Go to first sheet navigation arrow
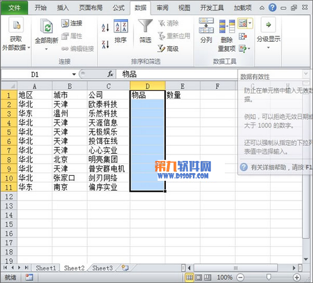Image resolution: width=313 pixels, height=283 pixels. 5,268
